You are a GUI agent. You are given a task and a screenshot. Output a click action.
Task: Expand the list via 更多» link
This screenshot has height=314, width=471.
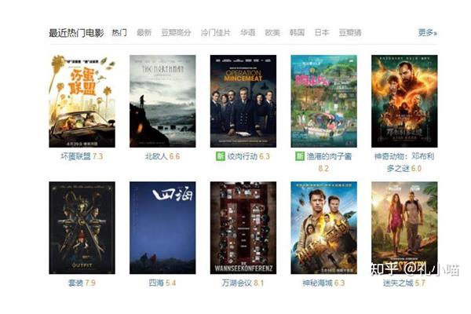tap(428, 32)
